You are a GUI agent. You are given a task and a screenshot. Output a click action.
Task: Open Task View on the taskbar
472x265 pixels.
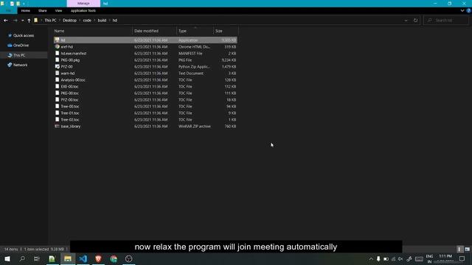pyautogui.click(x=37, y=258)
